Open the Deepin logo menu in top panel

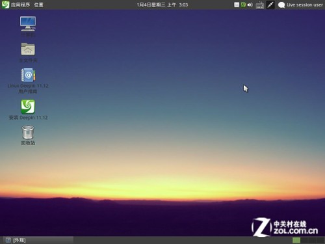[x=5, y=5]
